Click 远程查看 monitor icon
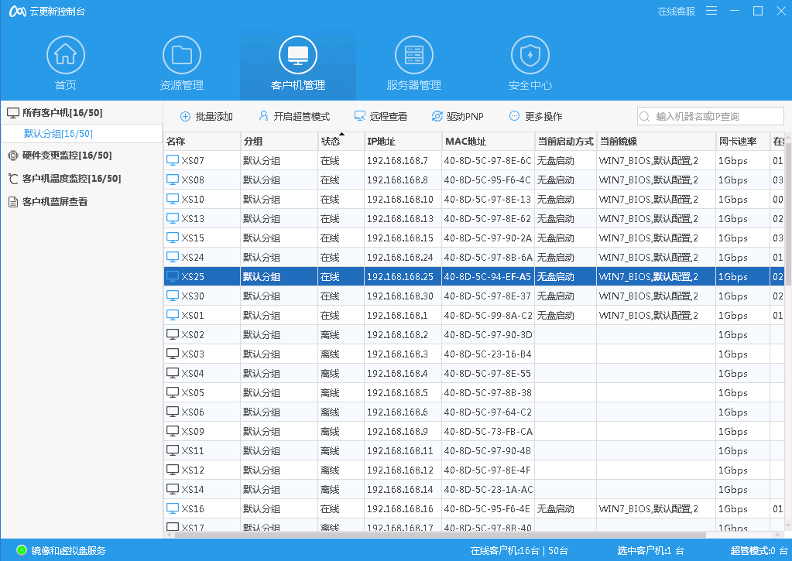 (x=360, y=117)
